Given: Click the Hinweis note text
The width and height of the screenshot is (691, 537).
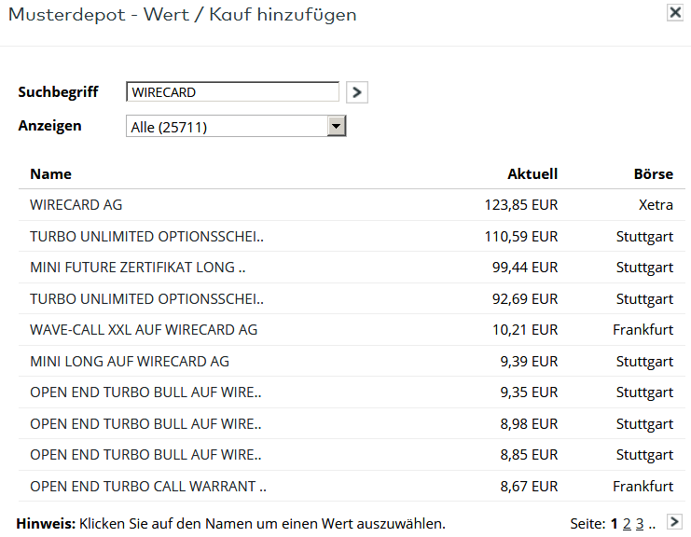Looking at the screenshot, I should [x=231, y=524].
